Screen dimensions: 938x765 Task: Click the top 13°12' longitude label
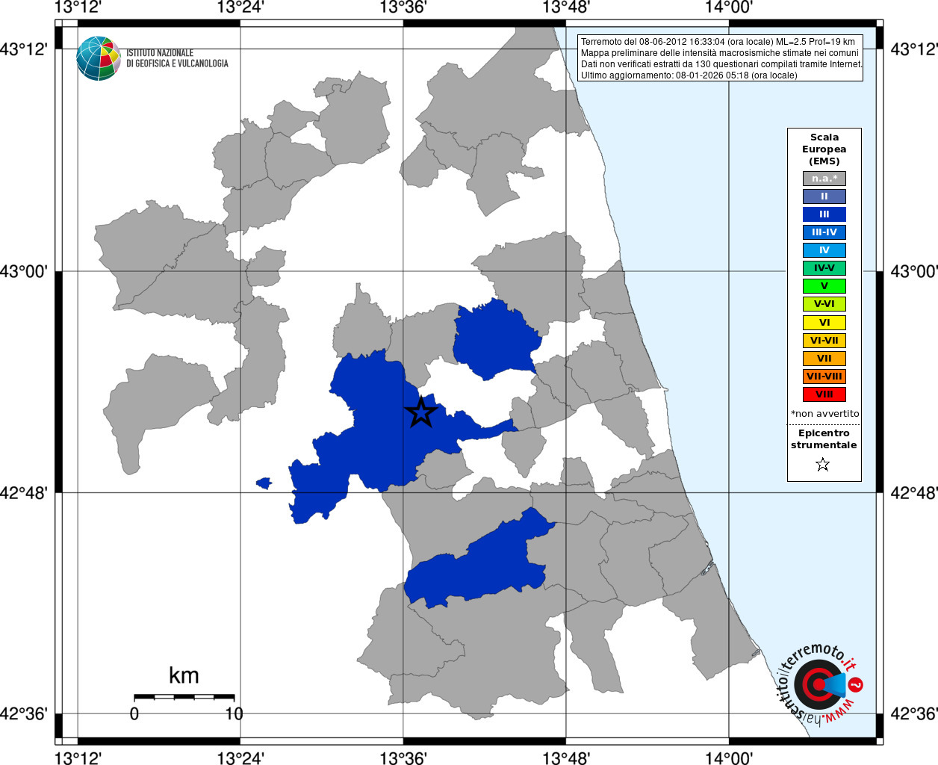point(78,7)
